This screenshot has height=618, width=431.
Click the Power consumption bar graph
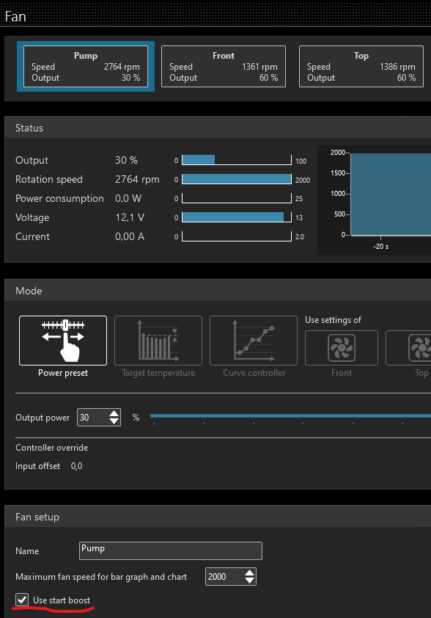click(x=237, y=198)
